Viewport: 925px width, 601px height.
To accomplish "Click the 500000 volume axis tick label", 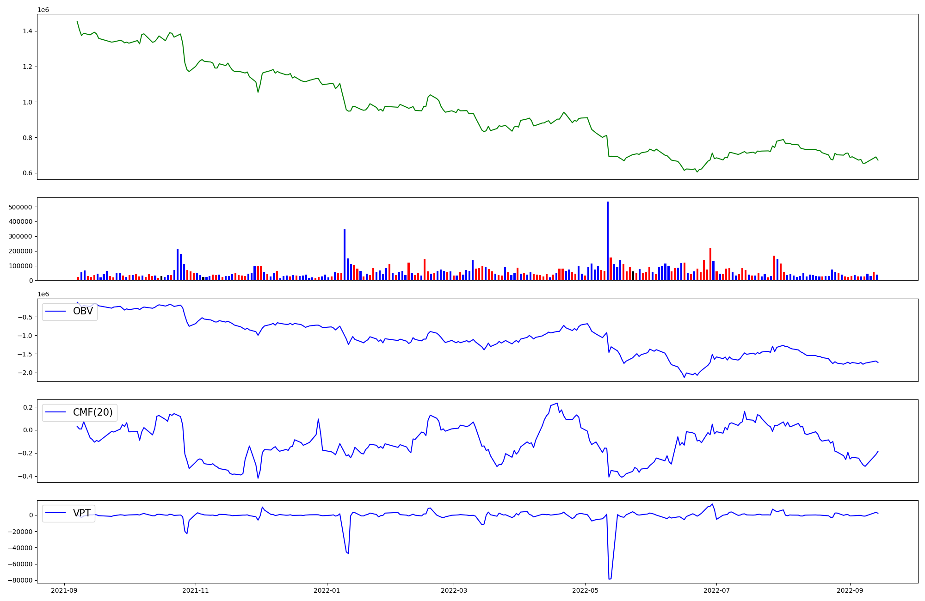I will (x=20, y=207).
